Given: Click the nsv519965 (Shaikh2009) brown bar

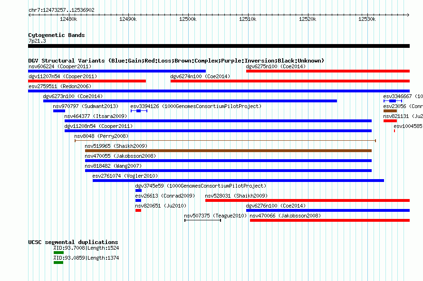Looking at the screenshot, I should click(x=228, y=151).
